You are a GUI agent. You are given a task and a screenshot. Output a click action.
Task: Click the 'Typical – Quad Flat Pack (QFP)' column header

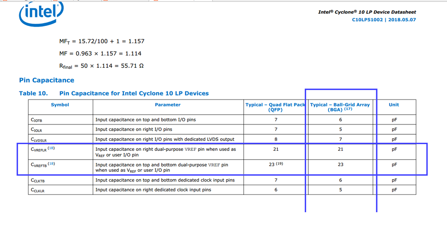tap(275, 107)
